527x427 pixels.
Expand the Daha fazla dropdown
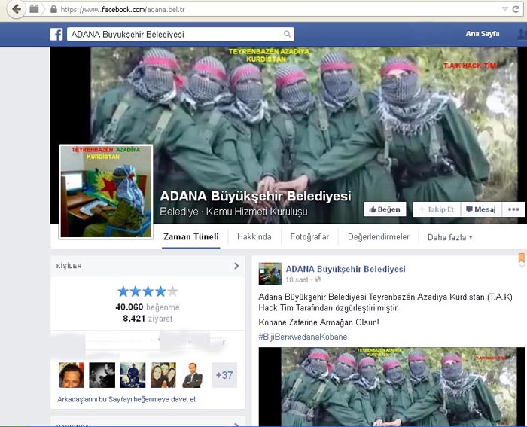tap(449, 237)
